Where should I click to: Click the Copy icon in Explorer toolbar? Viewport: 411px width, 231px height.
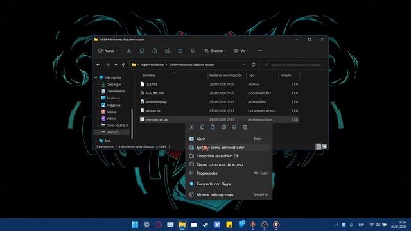click(x=141, y=51)
